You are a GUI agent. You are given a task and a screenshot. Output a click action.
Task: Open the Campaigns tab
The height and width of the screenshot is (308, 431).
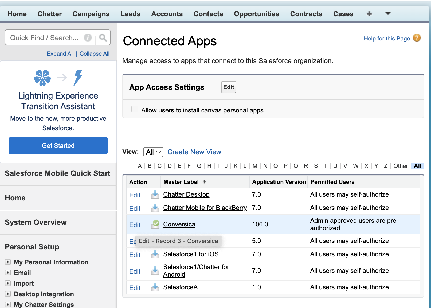click(x=91, y=14)
